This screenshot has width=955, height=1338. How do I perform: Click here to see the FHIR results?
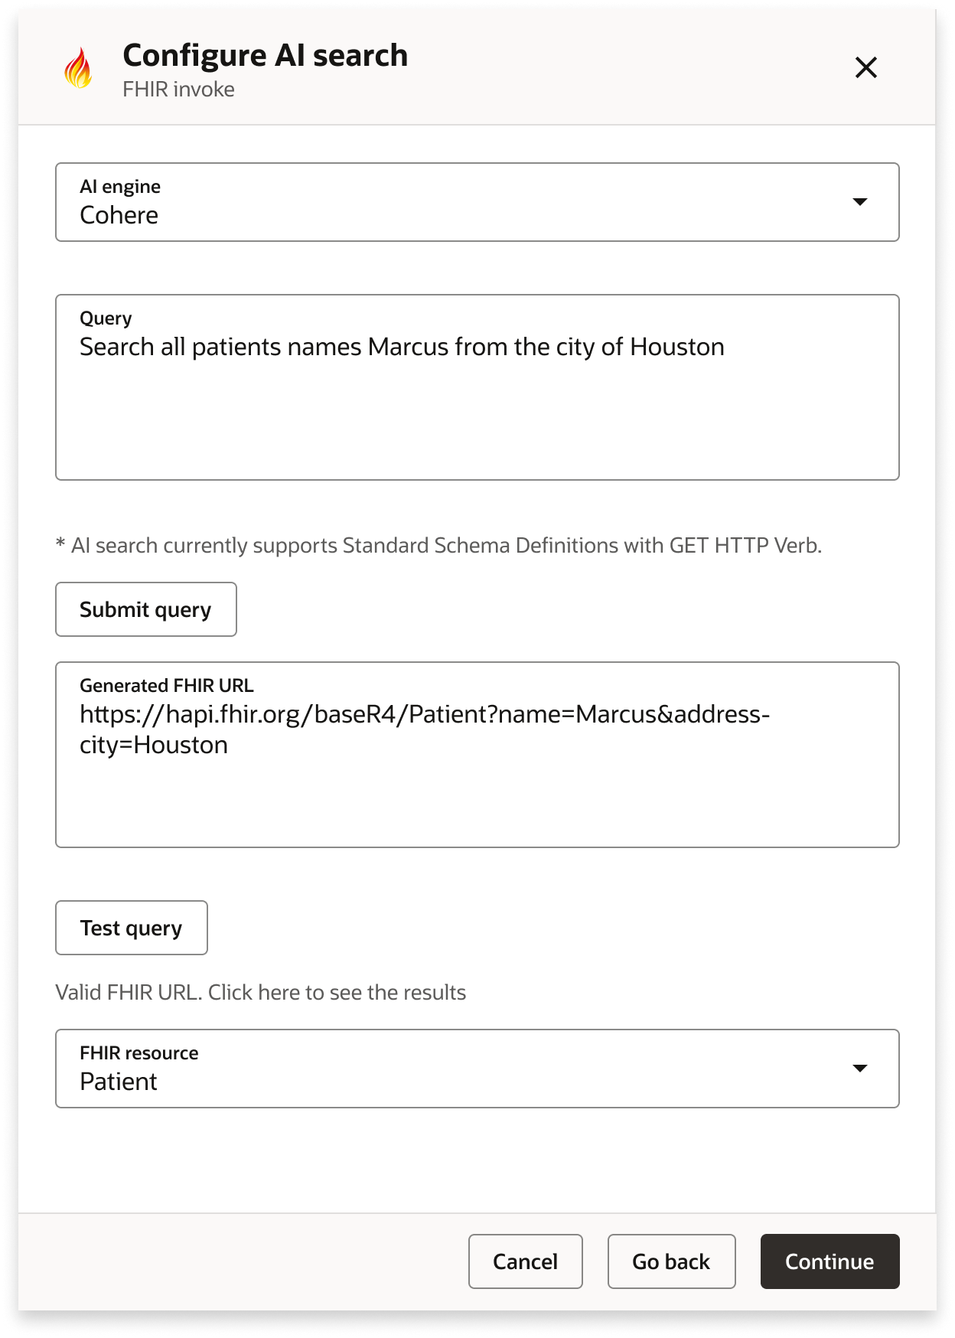point(260,992)
